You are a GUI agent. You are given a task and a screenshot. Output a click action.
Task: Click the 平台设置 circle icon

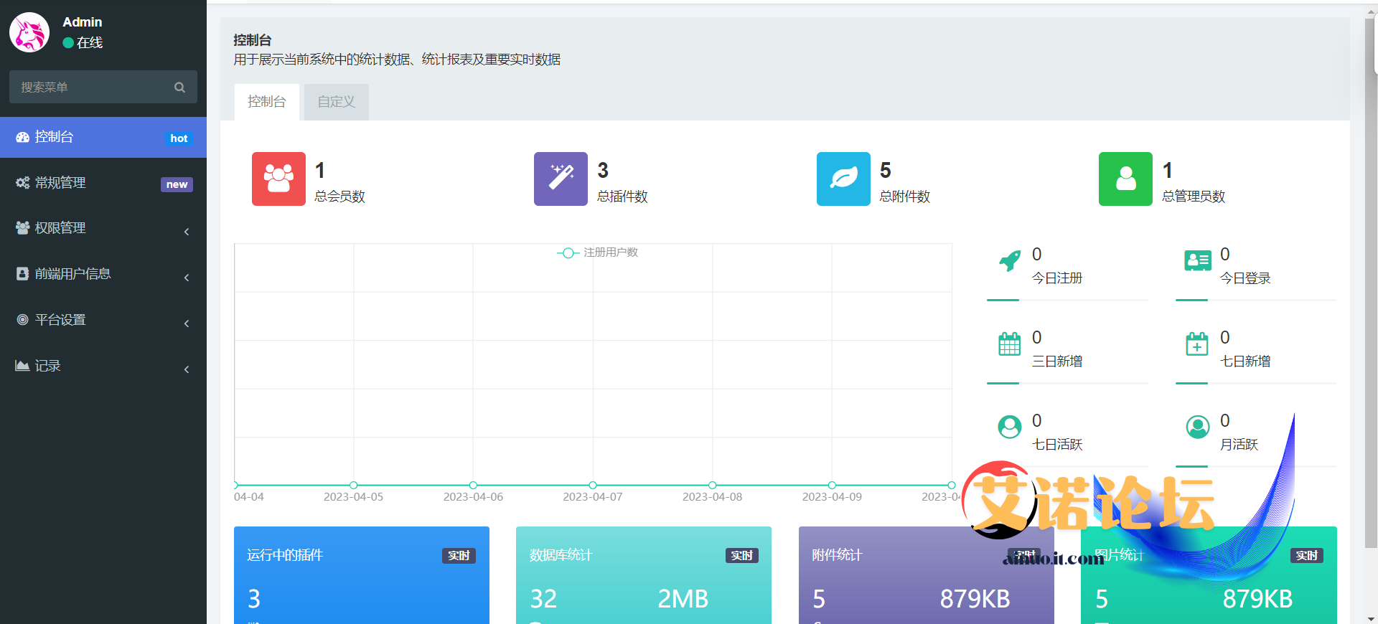[23, 319]
